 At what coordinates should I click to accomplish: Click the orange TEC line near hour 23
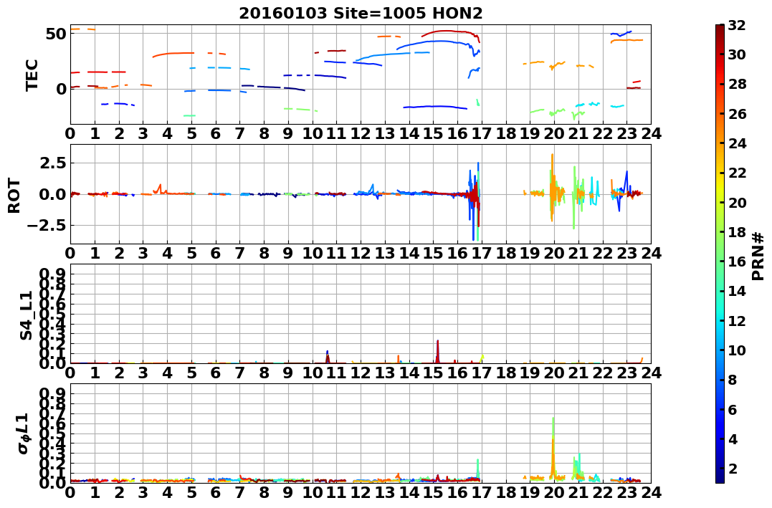(x=626, y=40)
